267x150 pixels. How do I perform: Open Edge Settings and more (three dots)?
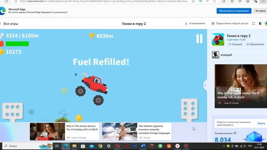263,1
